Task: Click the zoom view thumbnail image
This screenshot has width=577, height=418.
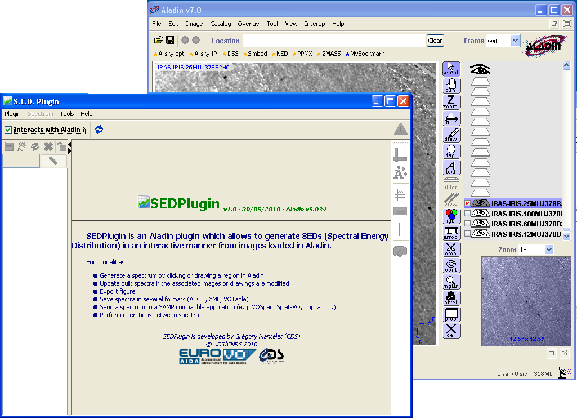Action: click(x=526, y=301)
